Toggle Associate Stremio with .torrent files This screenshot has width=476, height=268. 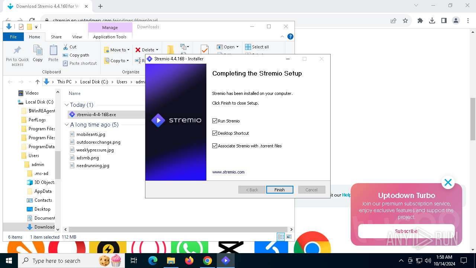(x=215, y=146)
